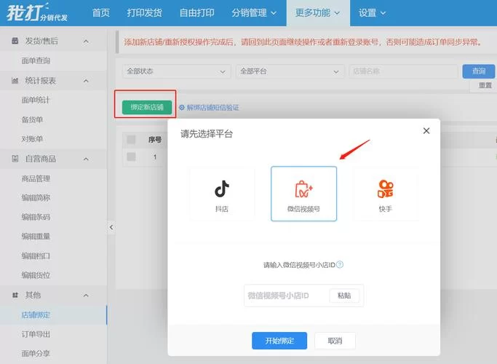Screen dimensions: 497x364
Task: Open 编辑档口 in the sidebar
Action: [36, 256]
